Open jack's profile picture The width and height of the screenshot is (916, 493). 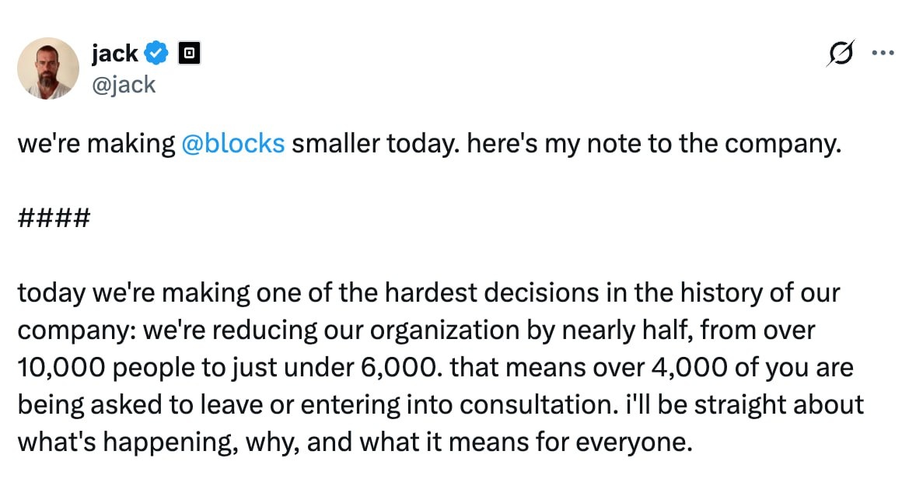[48, 68]
